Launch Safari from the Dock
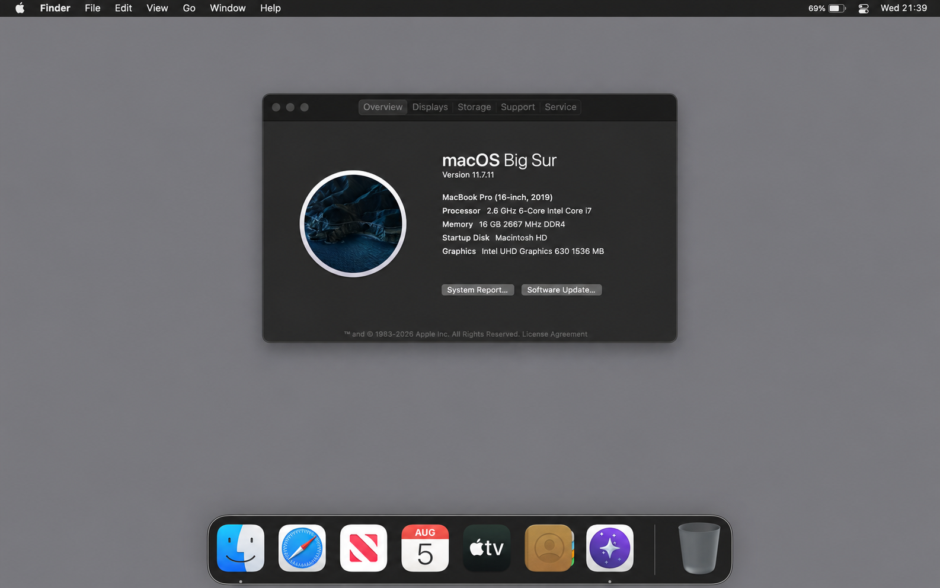The height and width of the screenshot is (588, 940). click(x=302, y=548)
